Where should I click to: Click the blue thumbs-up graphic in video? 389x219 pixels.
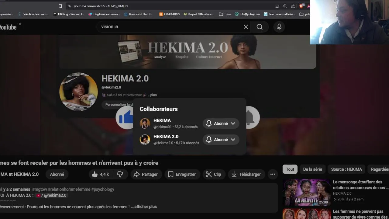(125, 117)
